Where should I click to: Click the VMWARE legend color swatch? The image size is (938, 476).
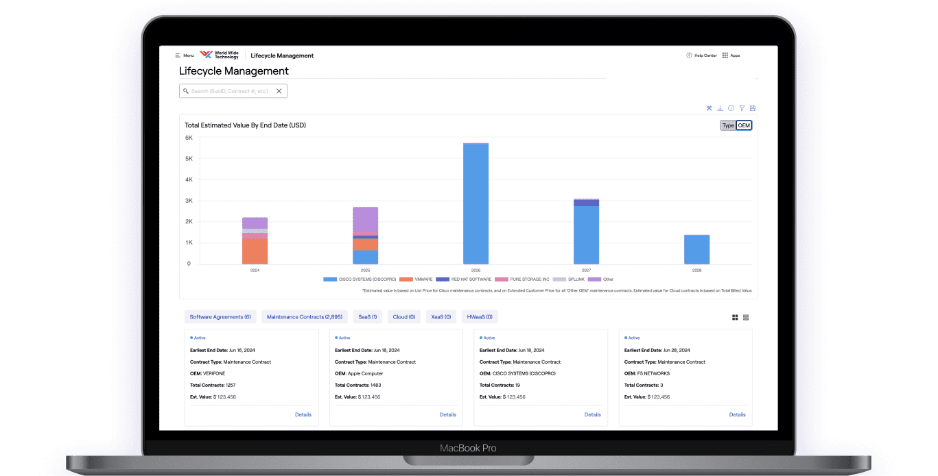pos(406,279)
